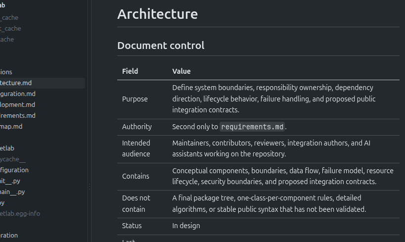The width and height of the screenshot is (405, 242).
Task: Select the "In design" status cell
Action: tap(186, 226)
